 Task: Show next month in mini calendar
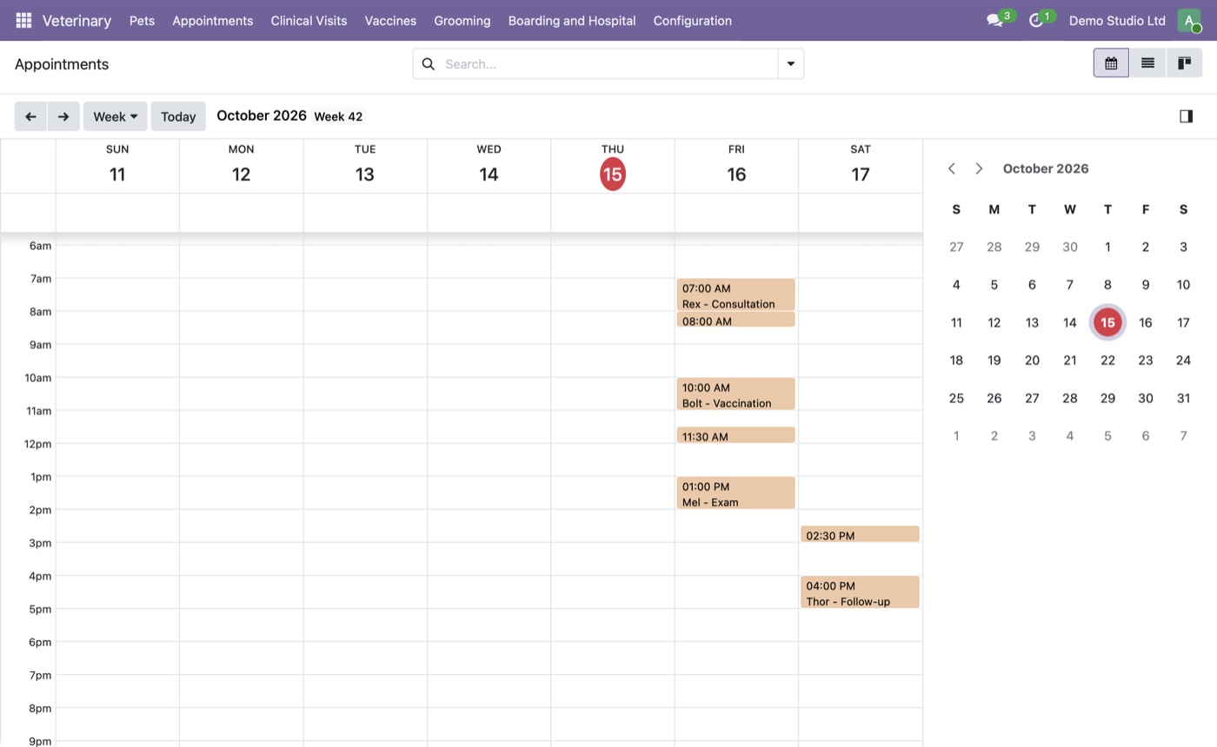click(x=979, y=169)
